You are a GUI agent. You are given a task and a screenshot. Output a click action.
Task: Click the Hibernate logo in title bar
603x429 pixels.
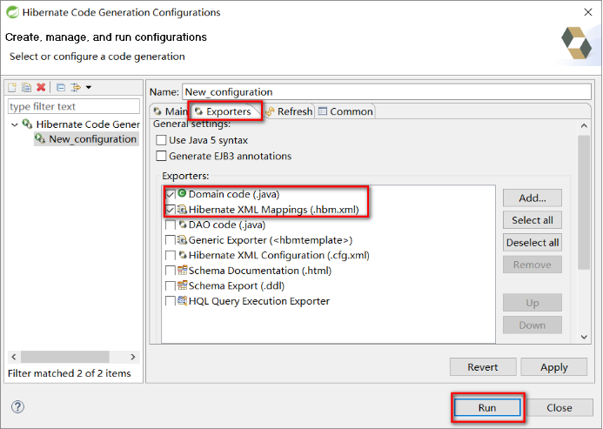(x=12, y=12)
